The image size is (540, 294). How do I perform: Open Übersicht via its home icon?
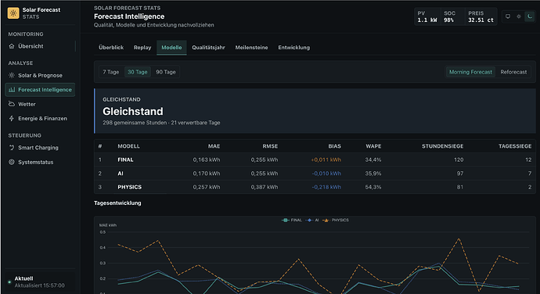coord(12,46)
